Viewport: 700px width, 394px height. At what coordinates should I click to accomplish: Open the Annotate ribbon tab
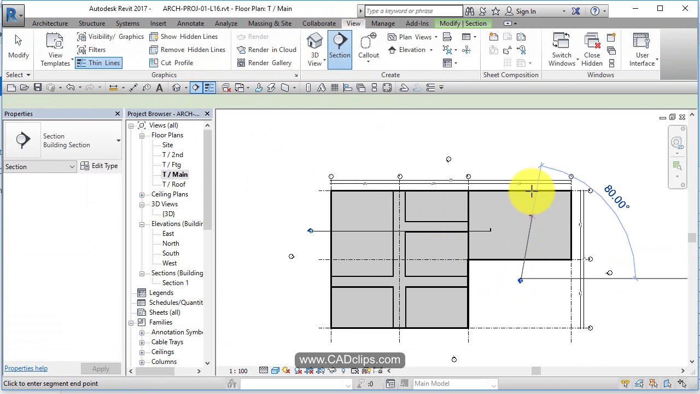[x=190, y=24]
